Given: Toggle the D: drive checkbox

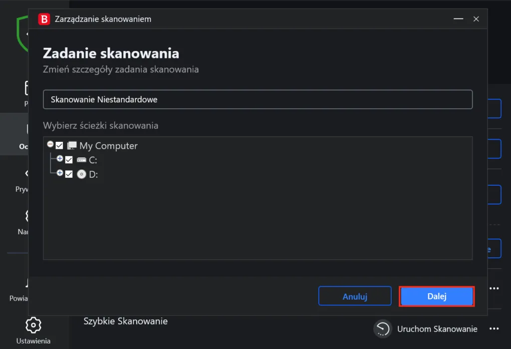Looking at the screenshot, I should (x=69, y=174).
